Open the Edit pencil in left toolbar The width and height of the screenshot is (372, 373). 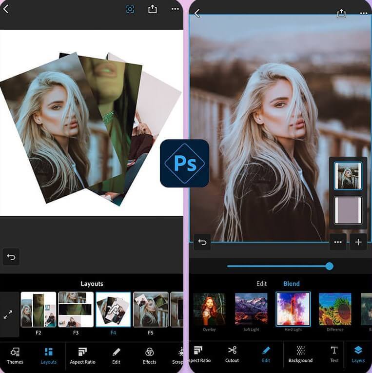[116, 356]
